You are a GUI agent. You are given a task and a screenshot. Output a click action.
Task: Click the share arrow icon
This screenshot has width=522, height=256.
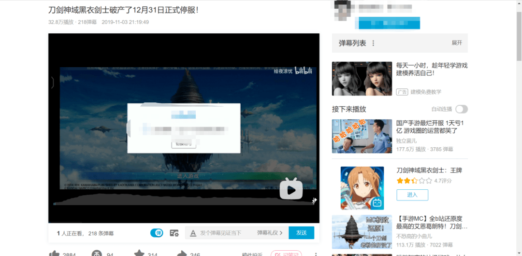(182, 254)
